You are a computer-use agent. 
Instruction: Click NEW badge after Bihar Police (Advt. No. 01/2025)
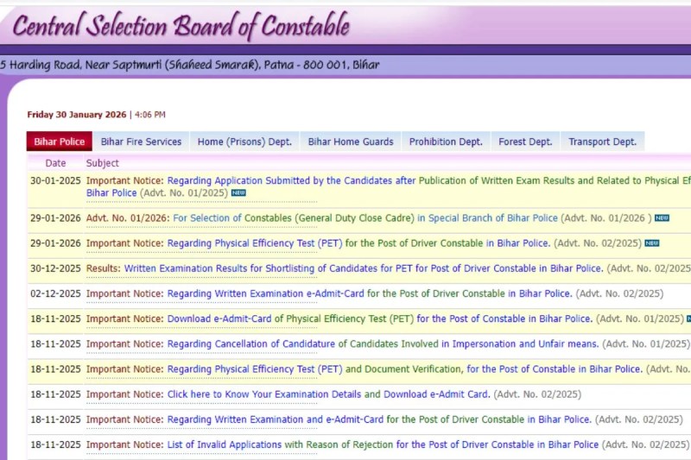coord(239,192)
